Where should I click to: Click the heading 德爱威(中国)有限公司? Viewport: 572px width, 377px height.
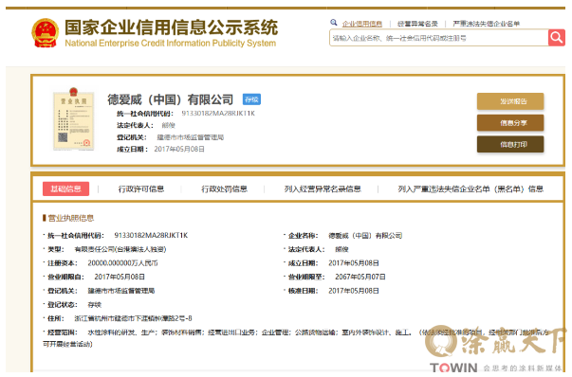171,99
